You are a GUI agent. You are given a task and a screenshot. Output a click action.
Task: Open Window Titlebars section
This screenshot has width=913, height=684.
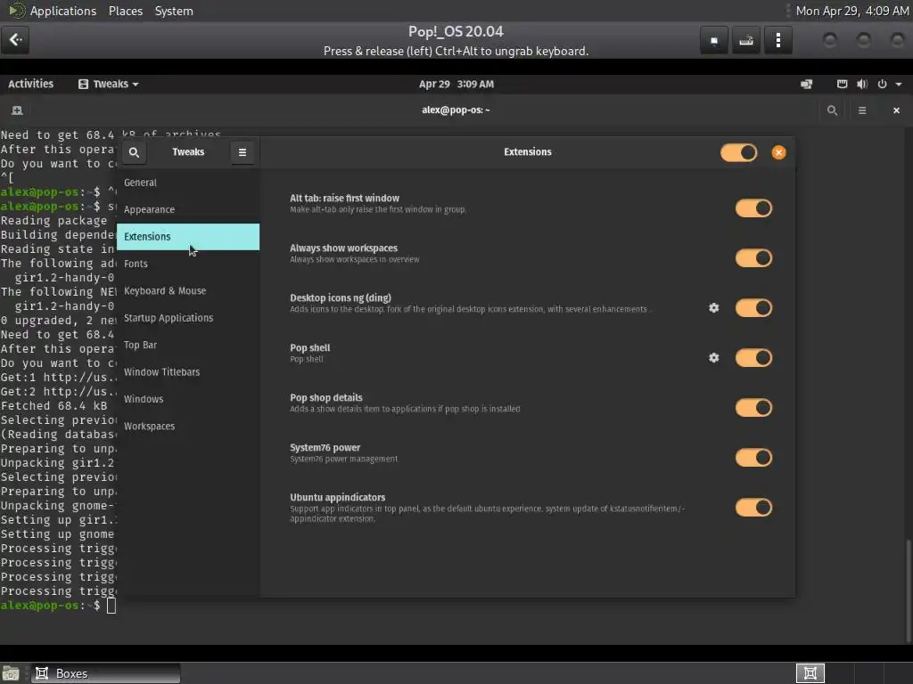(188, 371)
